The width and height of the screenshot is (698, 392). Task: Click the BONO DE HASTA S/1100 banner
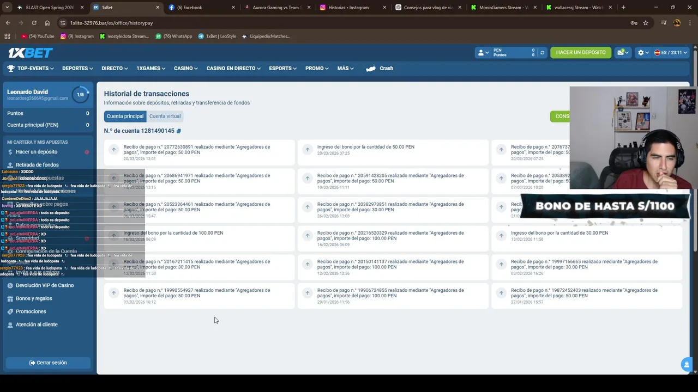point(605,206)
